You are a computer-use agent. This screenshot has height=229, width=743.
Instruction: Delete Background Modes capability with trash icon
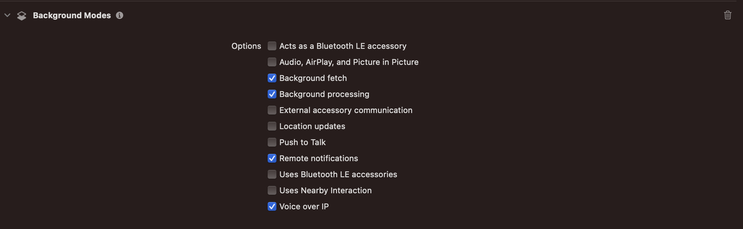tap(728, 15)
